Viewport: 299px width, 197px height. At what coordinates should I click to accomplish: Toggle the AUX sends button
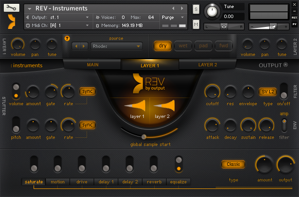pos(294,18)
